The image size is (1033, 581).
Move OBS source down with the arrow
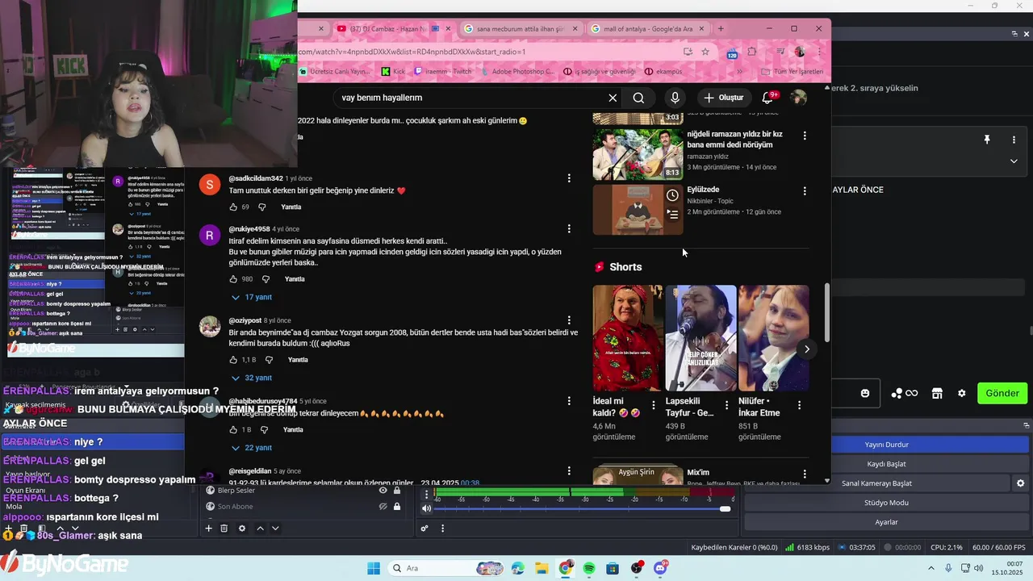[275, 529]
